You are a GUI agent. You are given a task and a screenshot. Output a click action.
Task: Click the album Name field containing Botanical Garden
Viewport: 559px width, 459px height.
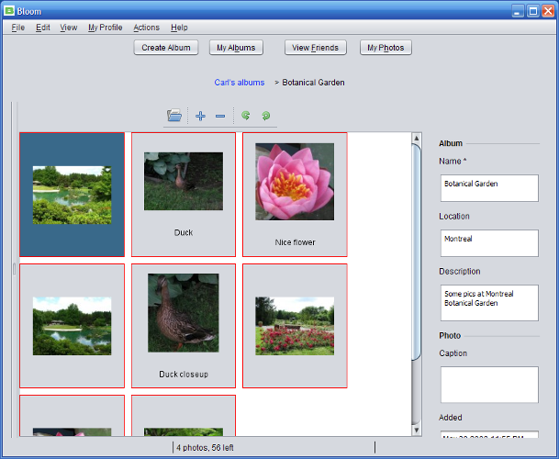click(488, 188)
